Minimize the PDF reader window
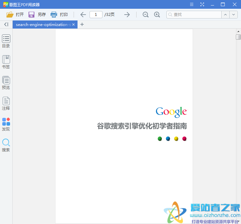Screen dimensions: 241x224 [x=212, y=5]
